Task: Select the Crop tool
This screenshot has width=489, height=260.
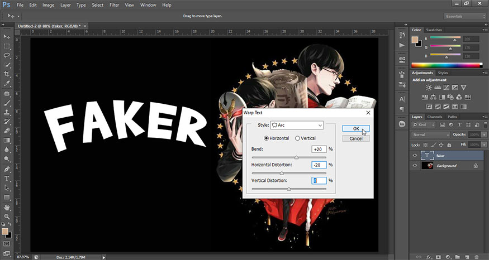Action: tap(7, 74)
